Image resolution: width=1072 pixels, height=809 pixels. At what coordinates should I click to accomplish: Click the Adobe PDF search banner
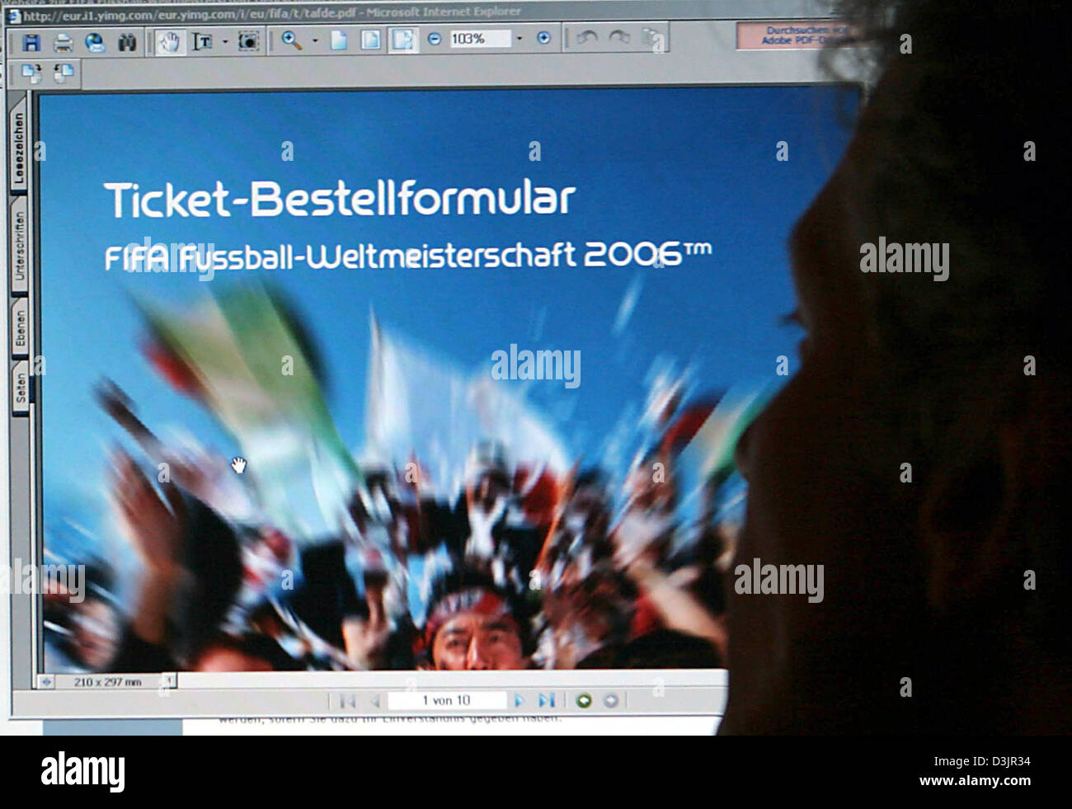pos(796,35)
